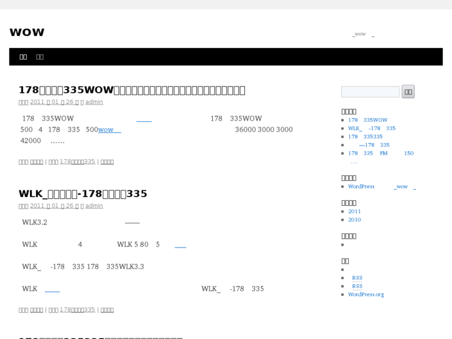Open sidebar recent post 'WLK_ -178 335'

tap(372, 128)
